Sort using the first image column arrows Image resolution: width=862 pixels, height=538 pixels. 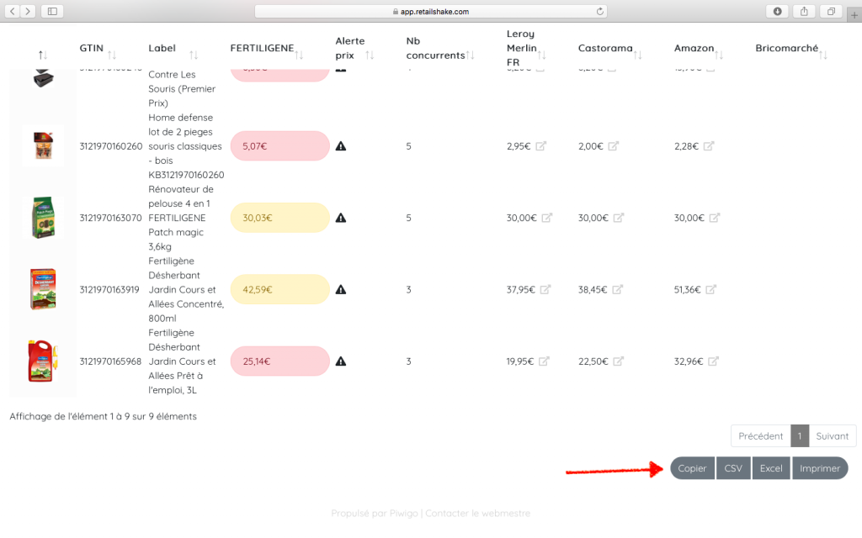tap(43, 55)
